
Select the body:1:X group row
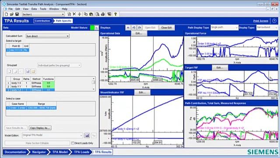tap(30, 83)
